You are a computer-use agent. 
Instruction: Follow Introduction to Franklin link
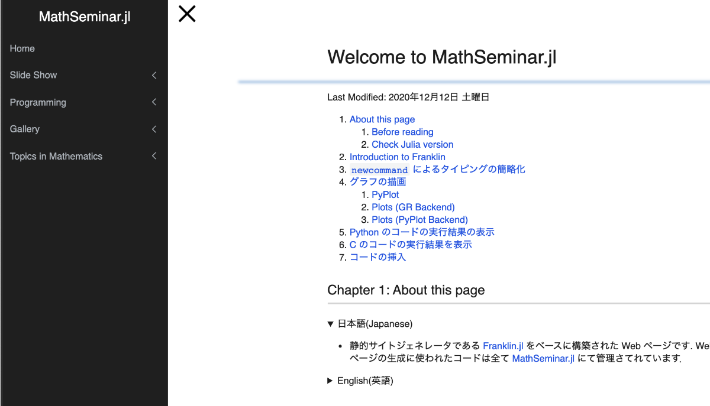tap(398, 157)
